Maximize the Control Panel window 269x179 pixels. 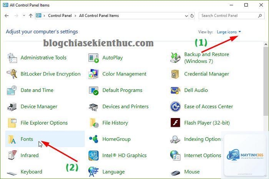246,5
